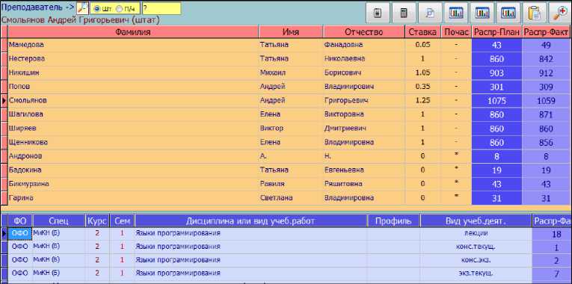Click the clipboard paste toolbar icon

[x=535, y=13]
